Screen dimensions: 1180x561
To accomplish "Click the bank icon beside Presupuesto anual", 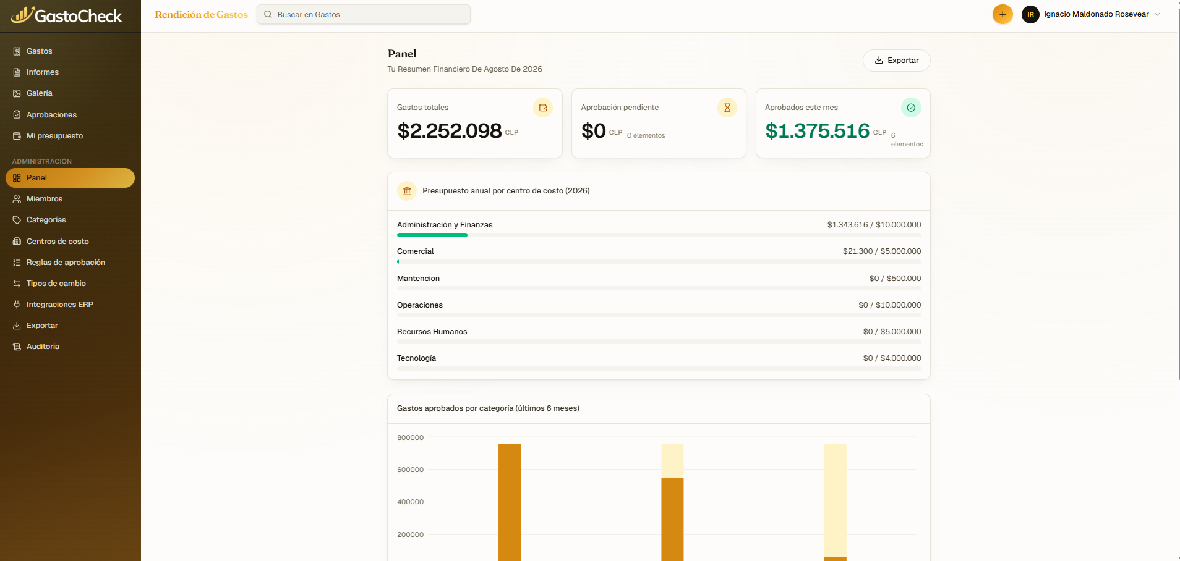I will click(x=407, y=191).
